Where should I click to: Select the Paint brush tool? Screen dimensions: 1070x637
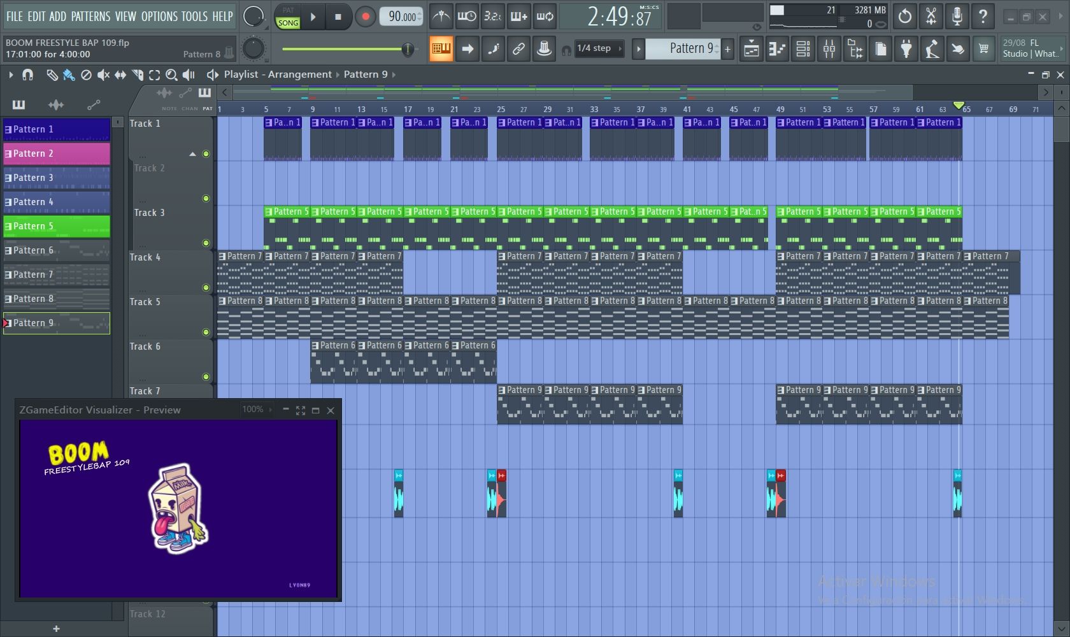pyautogui.click(x=69, y=75)
